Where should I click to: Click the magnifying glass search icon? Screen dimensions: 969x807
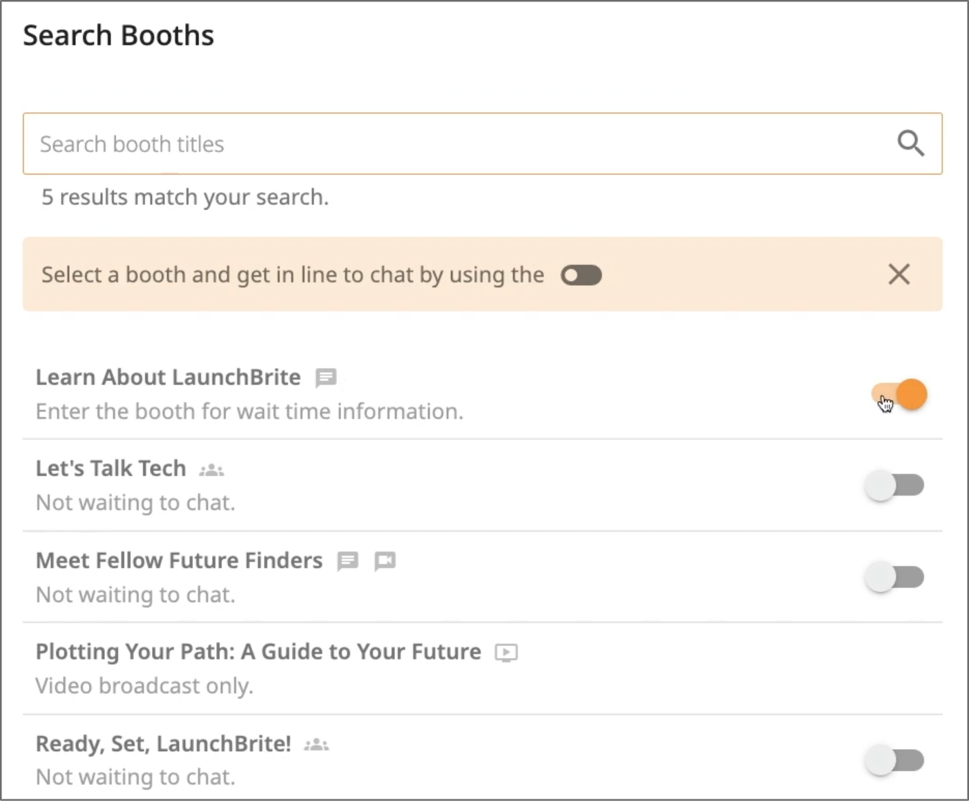(910, 144)
